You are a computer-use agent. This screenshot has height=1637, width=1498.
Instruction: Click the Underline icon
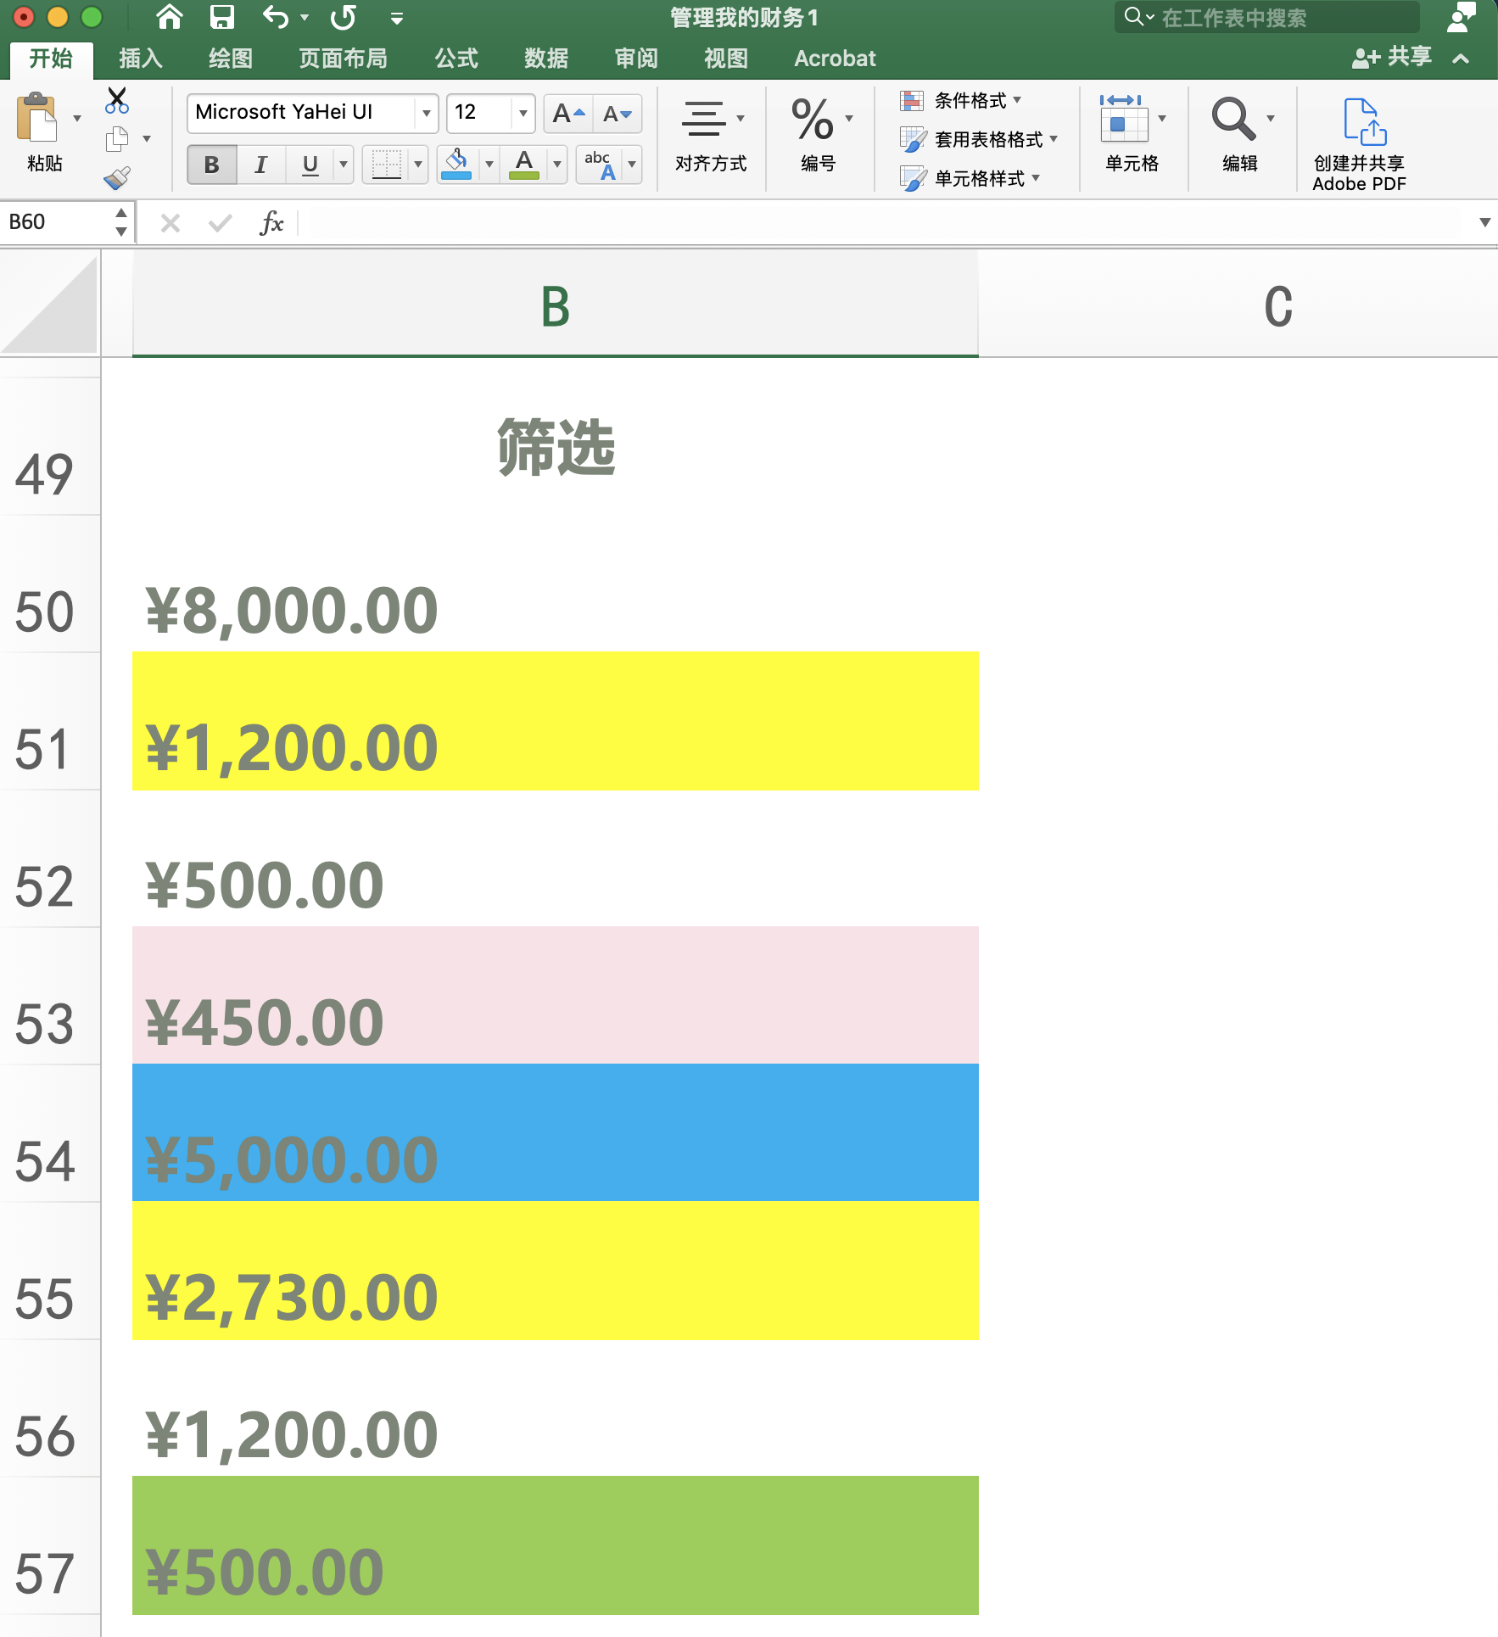(310, 165)
